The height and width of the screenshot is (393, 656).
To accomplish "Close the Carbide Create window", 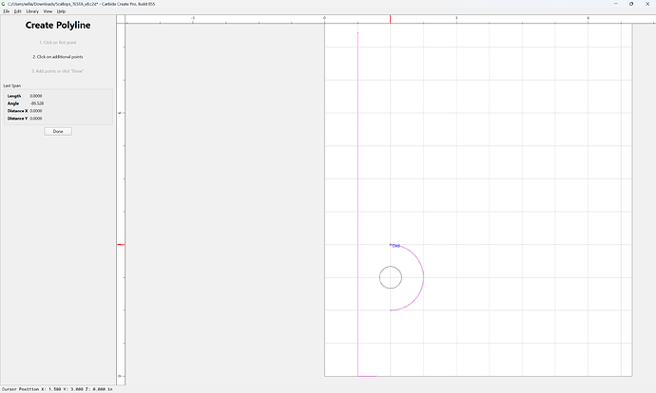I will click(x=647, y=4).
